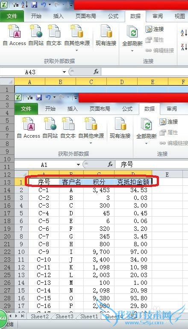188x329 pixels.
Task: Switch to the 开始 tab in the main ribbon
Action: (36, 16)
